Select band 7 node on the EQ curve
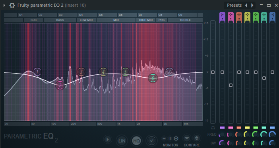The height and width of the screenshot is (148, 279). [x=169, y=72]
